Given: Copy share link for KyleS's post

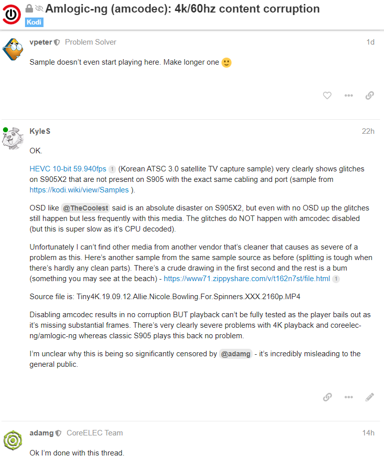Looking at the screenshot, I should coord(327,397).
